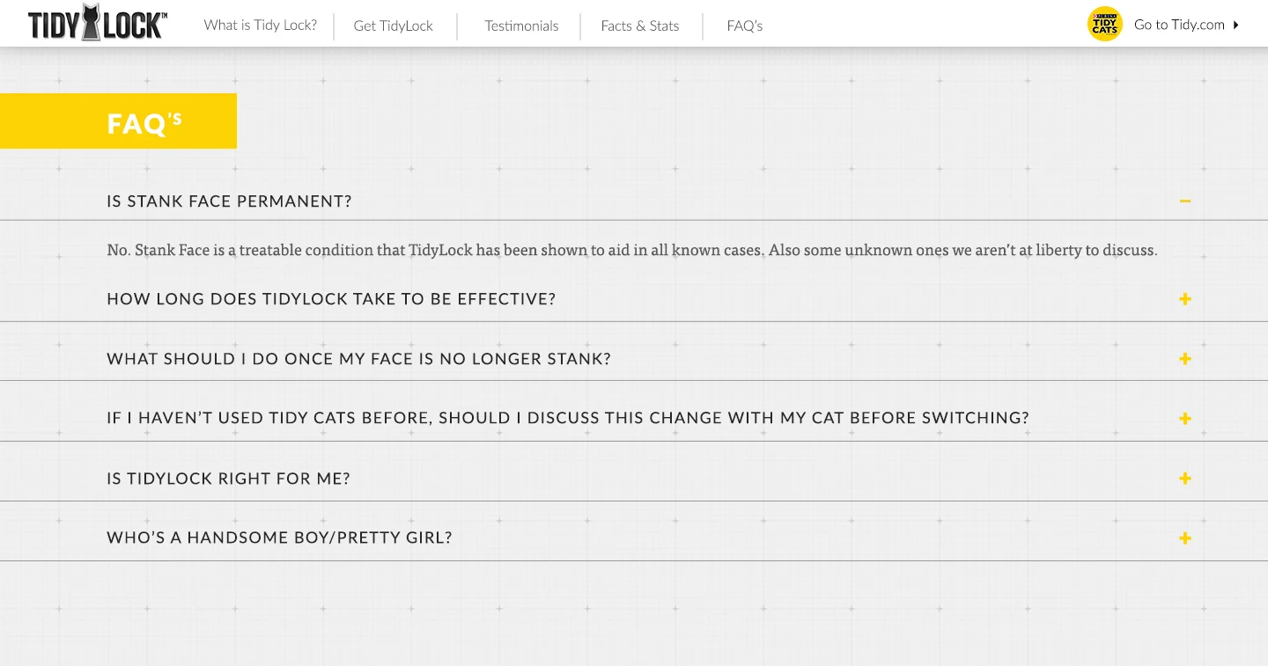Navigate to Facts & Stats
Screen dimensions: 1268x666
tap(640, 26)
